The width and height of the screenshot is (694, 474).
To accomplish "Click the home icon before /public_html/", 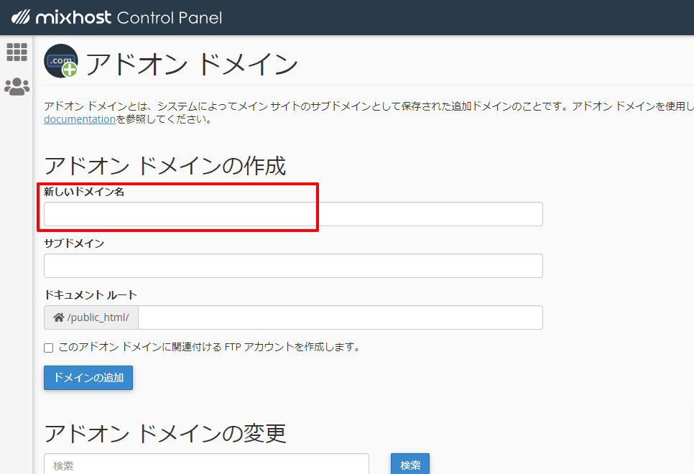I will point(59,317).
